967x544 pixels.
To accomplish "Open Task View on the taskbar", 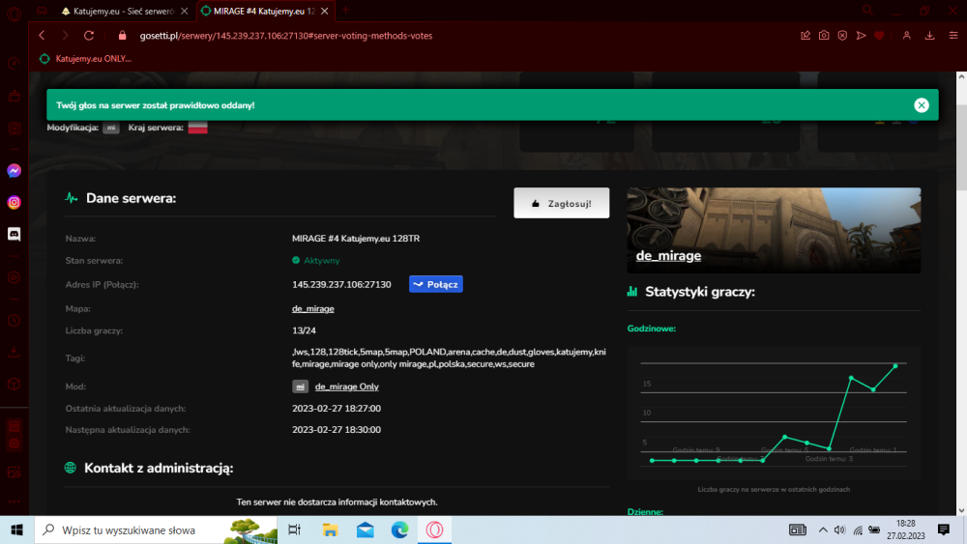I will click(295, 530).
